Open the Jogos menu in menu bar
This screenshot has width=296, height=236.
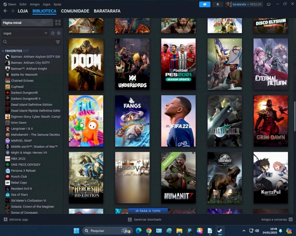(47, 4)
